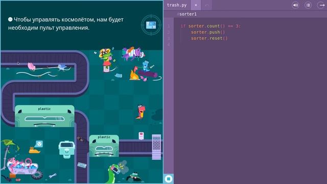Viewport: 327px width, 184px height.
Task: Close the trash.py tab
Action: pyautogui.click(x=196, y=5)
